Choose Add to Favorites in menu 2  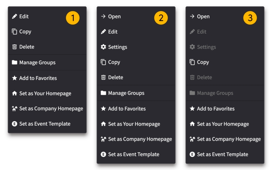coord(127,109)
